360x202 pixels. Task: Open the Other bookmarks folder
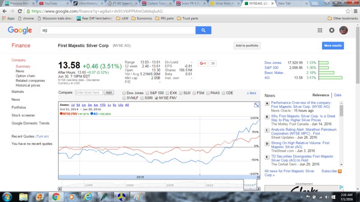[x=342, y=18]
